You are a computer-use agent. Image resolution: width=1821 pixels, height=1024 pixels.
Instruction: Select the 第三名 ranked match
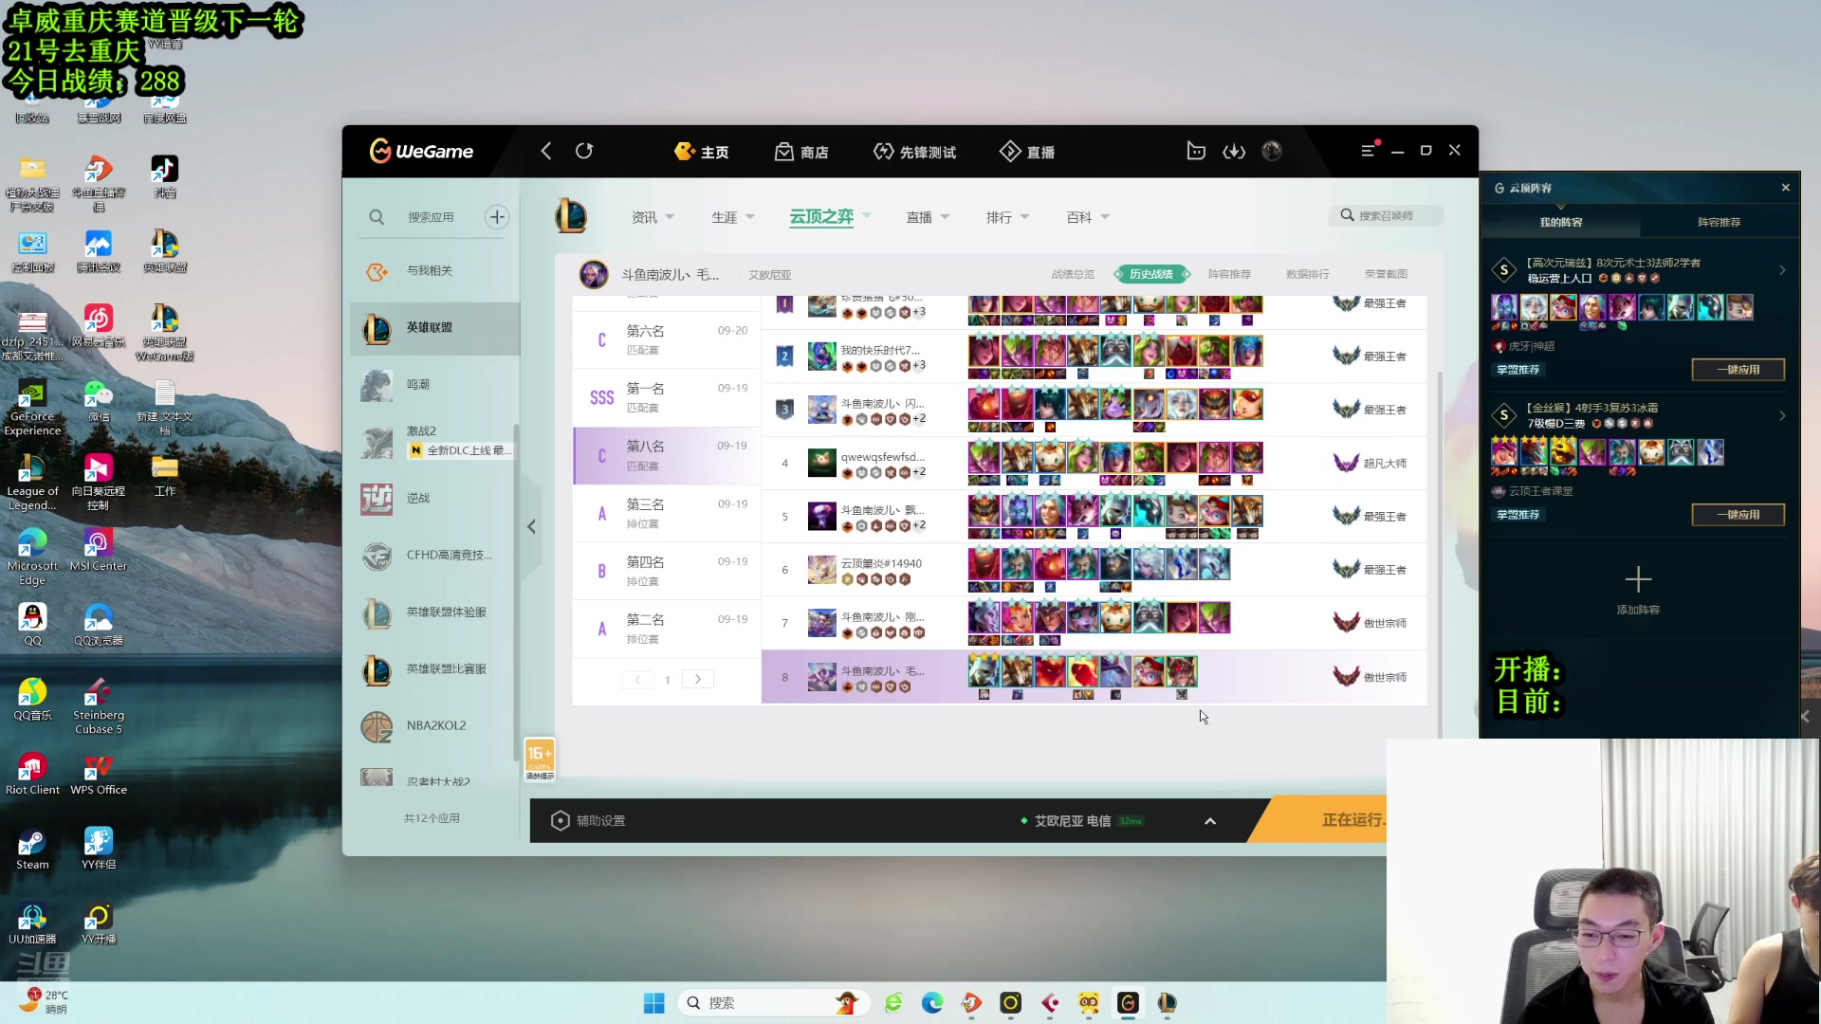point(667,513)
